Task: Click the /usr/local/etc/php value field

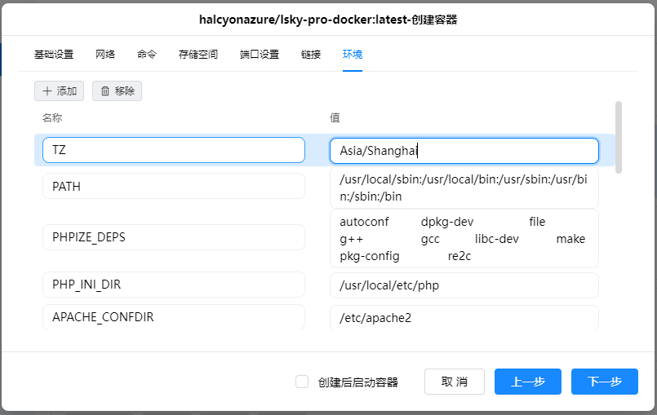Action: coord(464,285)
